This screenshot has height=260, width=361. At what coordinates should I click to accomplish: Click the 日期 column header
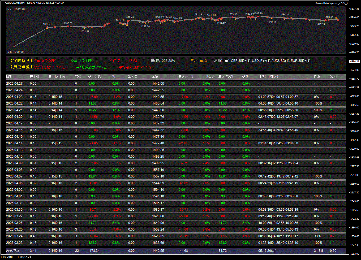(x=9, y=77)
